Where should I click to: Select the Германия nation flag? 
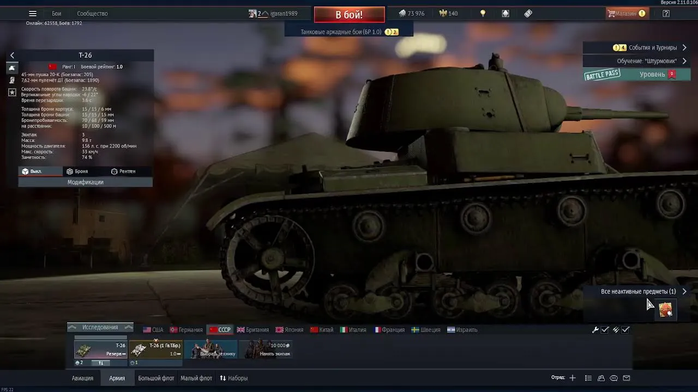pyautogui.click(x=186, y=330)
